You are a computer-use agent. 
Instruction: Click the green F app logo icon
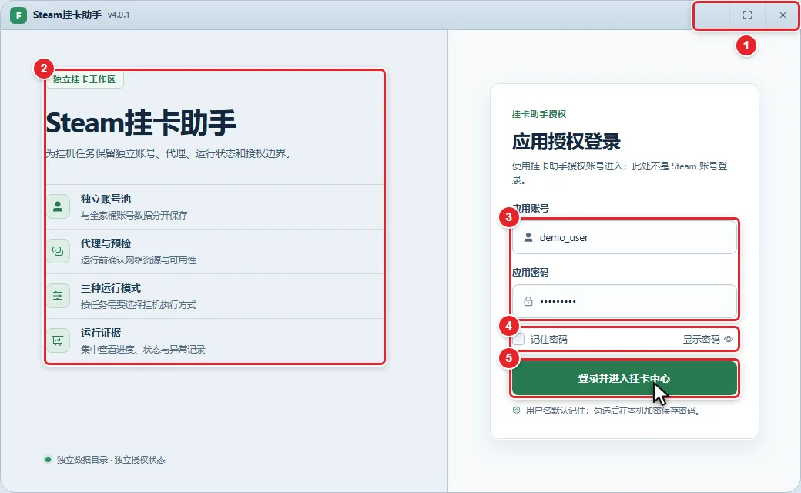[18, 15]
